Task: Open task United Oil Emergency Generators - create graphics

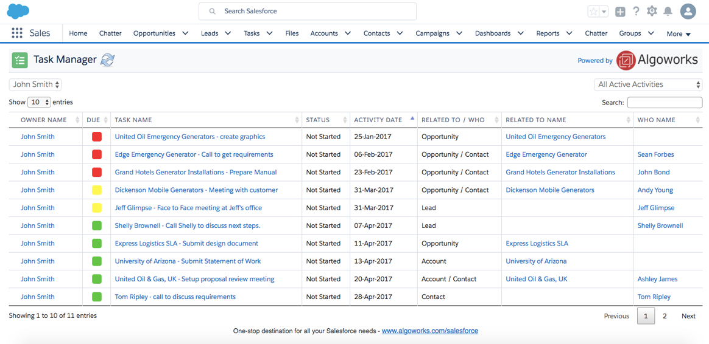Action: pos(190,137)
